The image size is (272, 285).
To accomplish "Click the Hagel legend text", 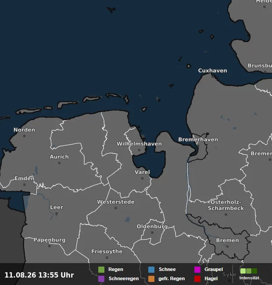I will pos(211,278).
